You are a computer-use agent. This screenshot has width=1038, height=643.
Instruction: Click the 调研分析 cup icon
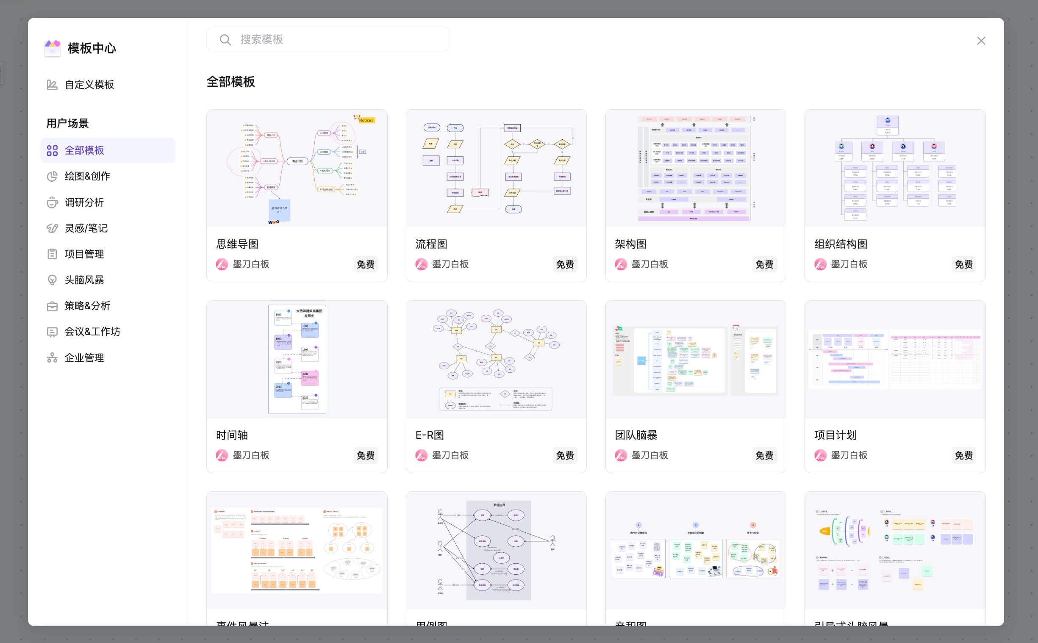pyautogui.click(x=52, y=202)
